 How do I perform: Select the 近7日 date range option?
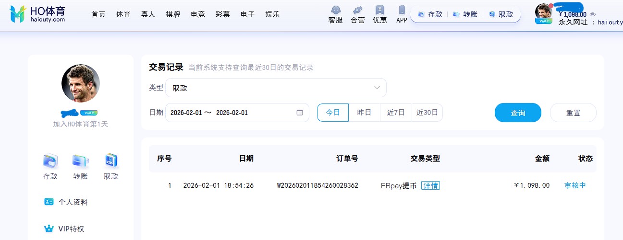396,113
